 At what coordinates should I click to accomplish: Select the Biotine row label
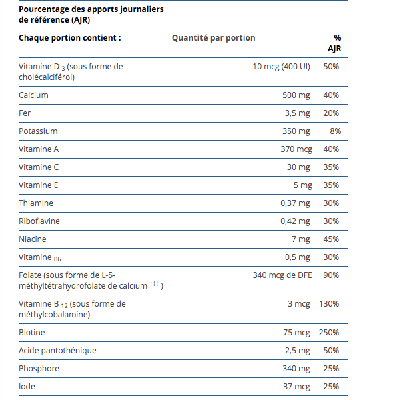click(32, 332)
